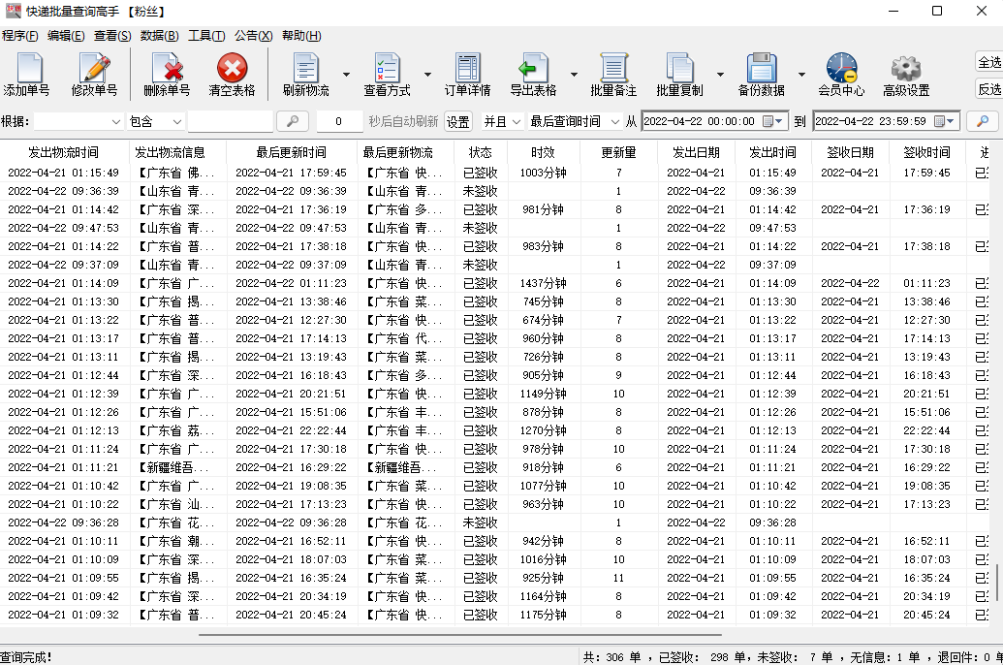The width and height of the screenshot is (1003, 665).
Task: Open 高级设置 advanced settings gear
Action: pyautogui.click(x=906, y=75)
